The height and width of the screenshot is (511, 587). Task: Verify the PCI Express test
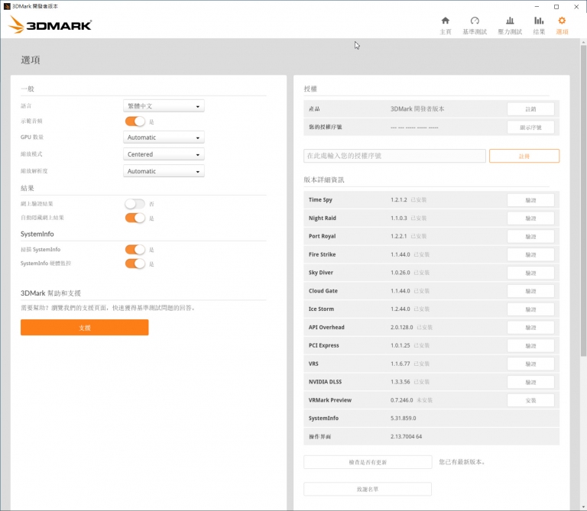[x=530, y=346]
